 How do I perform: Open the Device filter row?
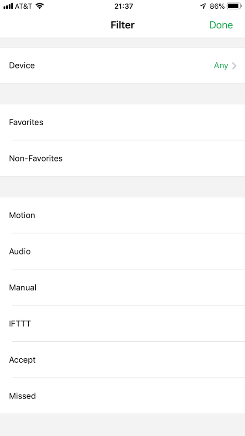coord(122,65)
